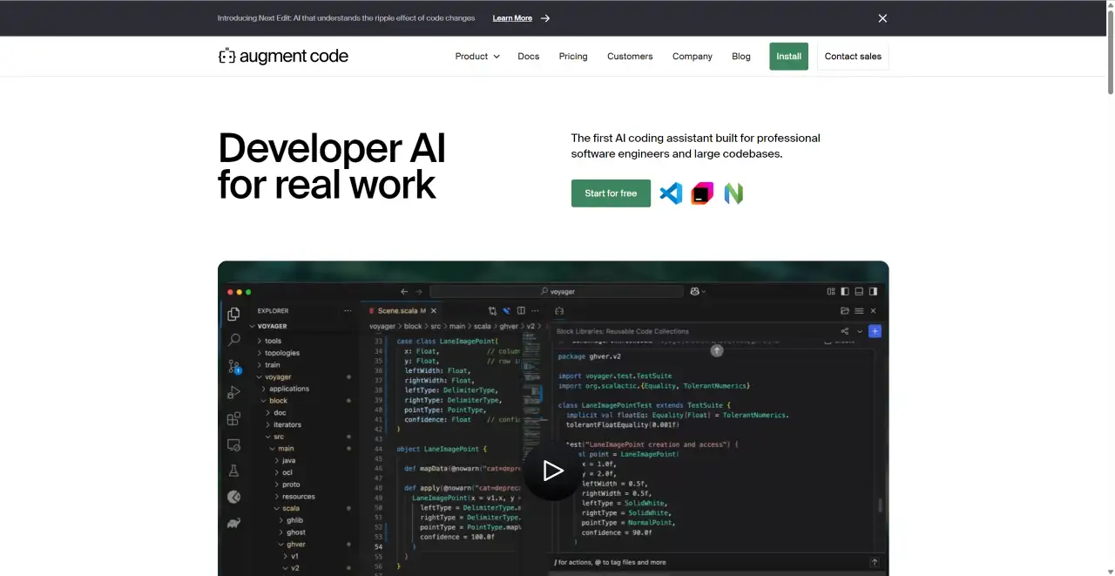This screenshot has width=1115, height=576.
Task: Click the customize layout icon in title bar
Action: point(829,292)
